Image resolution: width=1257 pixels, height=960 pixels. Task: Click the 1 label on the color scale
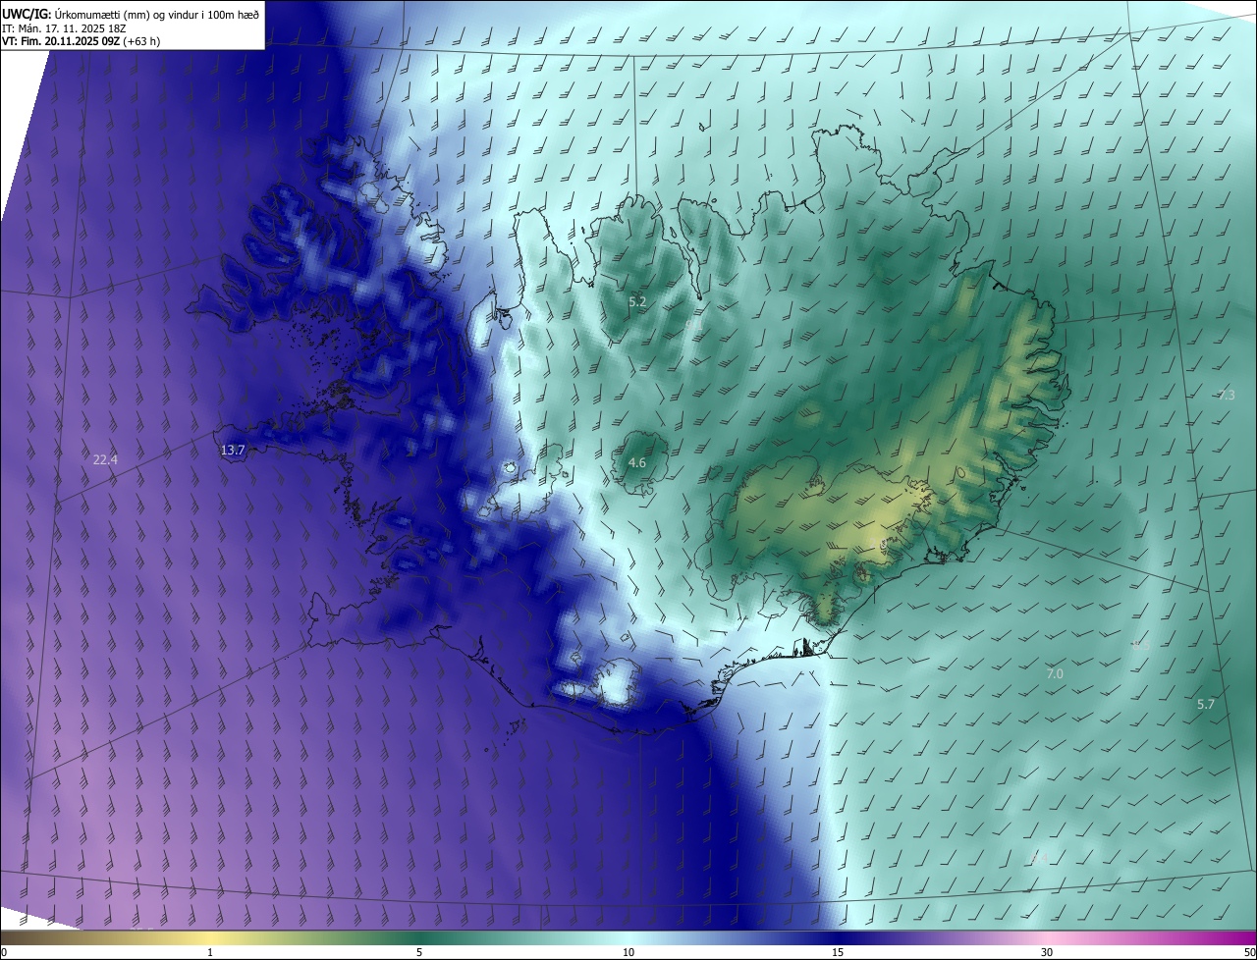(210, 952)
